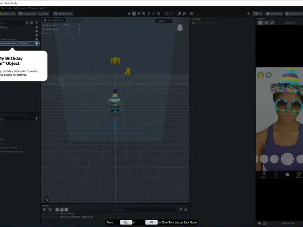Toggle the dark mode moon icon
This screenshot has height=227, width=303.
click(249, 14)
